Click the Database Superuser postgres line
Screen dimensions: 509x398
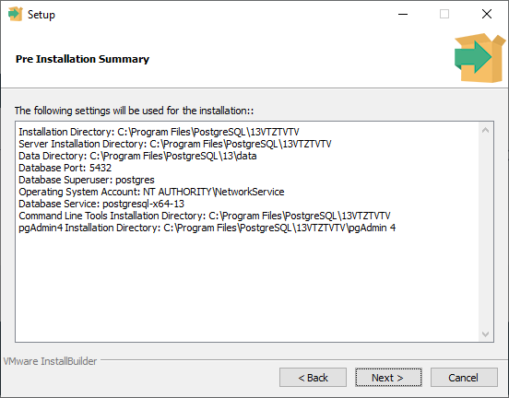tap(87, 180)
